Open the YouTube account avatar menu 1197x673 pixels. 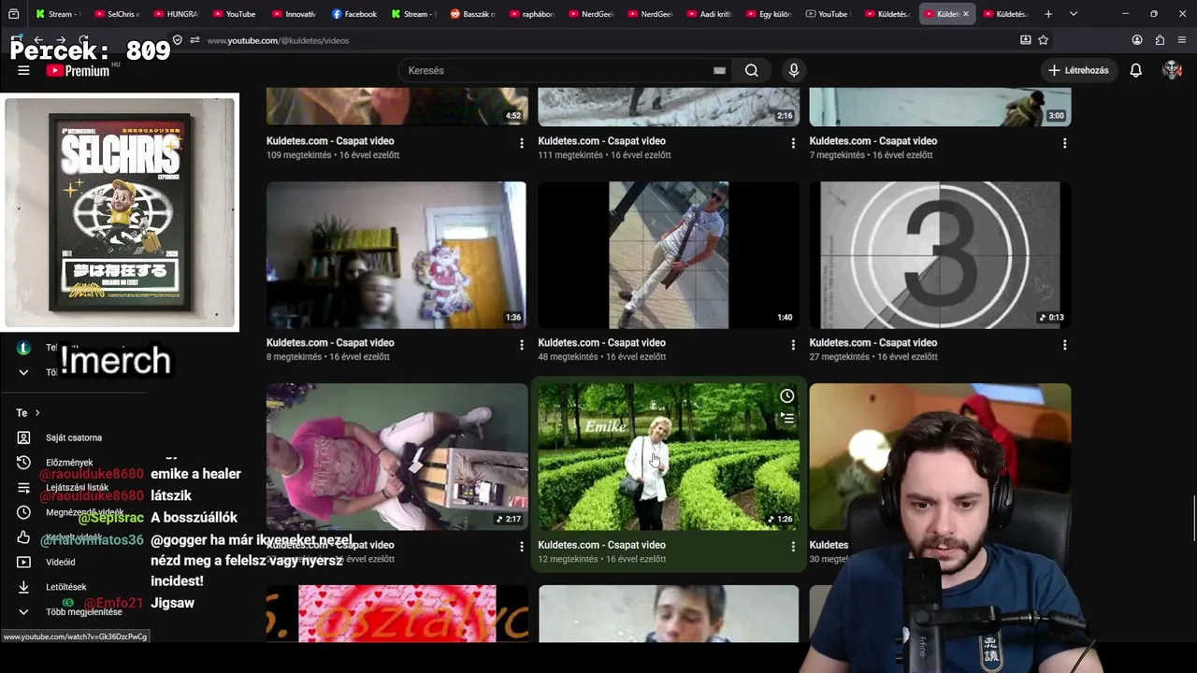(x=1172, y=70)
